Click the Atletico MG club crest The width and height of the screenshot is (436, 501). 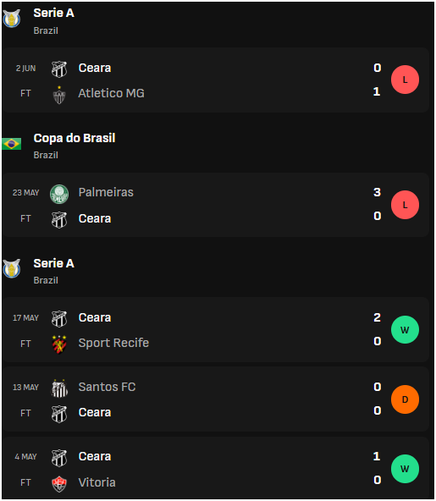(x=59, y=95)
